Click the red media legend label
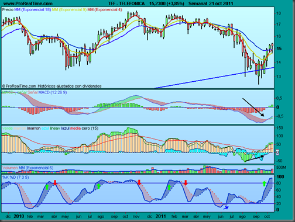The height and width of the screenshot is (222, 295). pyautogui.click(x=76, y=129)
